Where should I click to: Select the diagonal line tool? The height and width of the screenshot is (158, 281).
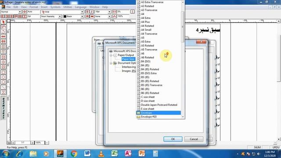point(3,87)
